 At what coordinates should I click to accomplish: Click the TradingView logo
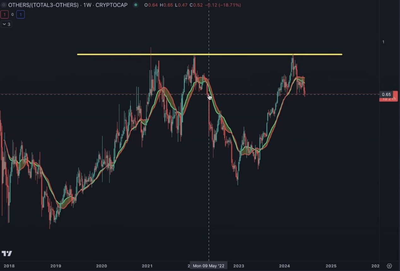click(7, 253)
